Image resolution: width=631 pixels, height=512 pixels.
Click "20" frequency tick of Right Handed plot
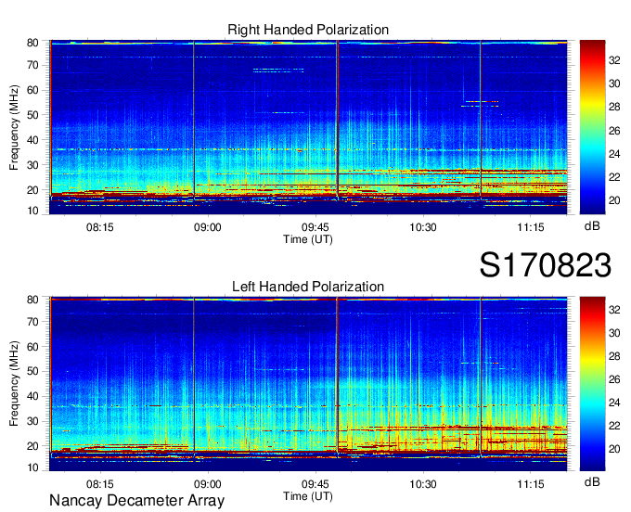[x=32, y=190]
